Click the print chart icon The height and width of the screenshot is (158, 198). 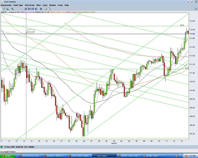pyautogui.click(x=46, y=9)
